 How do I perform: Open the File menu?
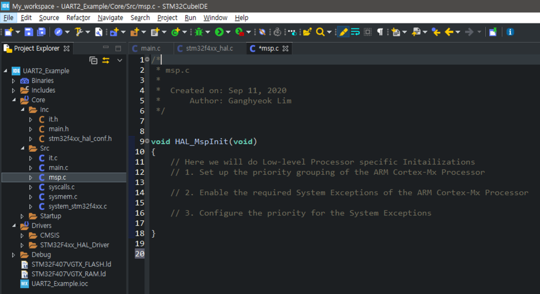8,17
